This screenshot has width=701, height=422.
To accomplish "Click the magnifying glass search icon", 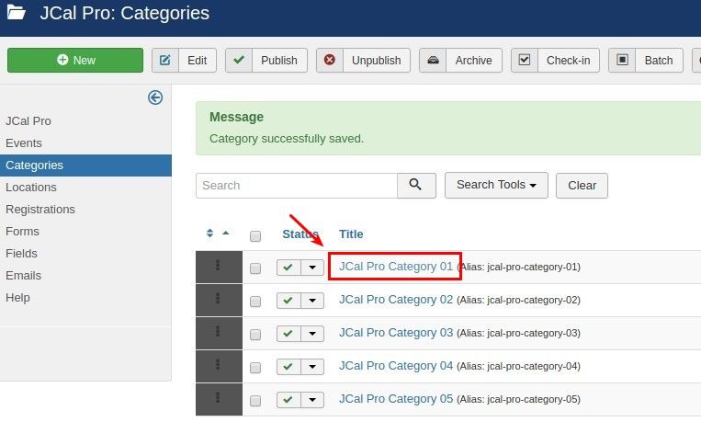I will coord(416,185).
